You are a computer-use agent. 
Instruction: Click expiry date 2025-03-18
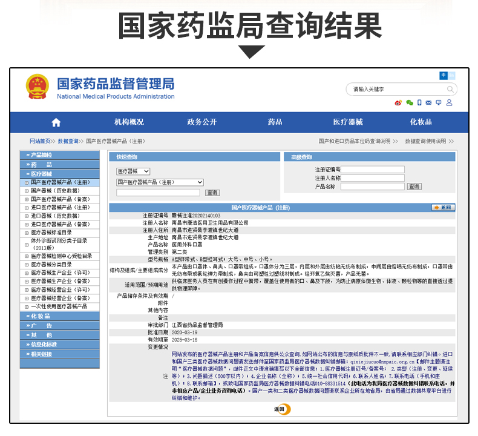pos(185,340)
